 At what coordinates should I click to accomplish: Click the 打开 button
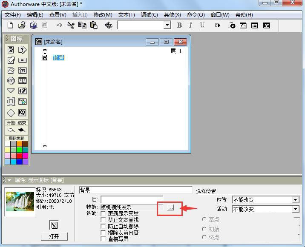[54, 236]
